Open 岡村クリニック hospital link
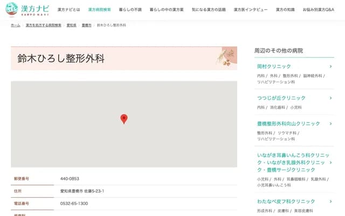 274,66
